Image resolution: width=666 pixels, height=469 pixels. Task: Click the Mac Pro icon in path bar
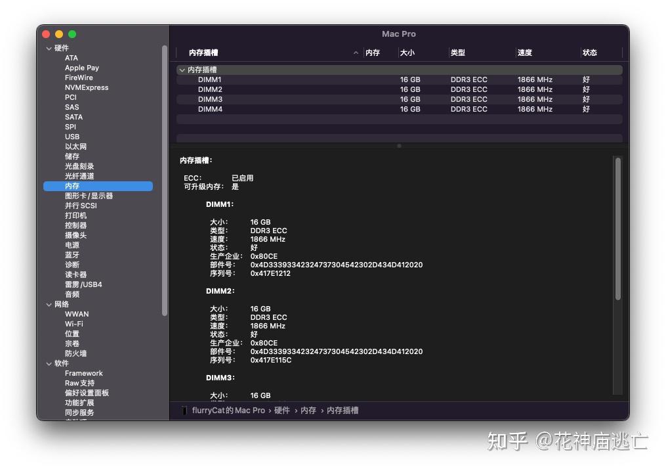[184, 411]
